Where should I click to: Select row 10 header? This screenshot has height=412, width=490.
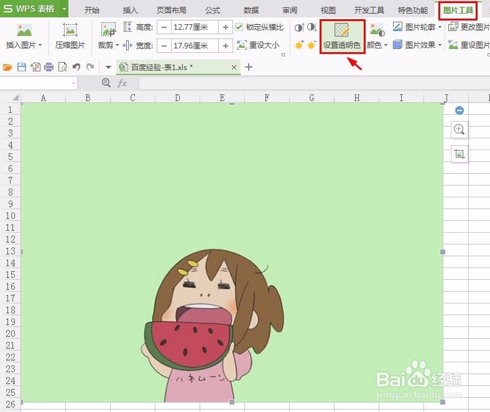tap(11, 216)
